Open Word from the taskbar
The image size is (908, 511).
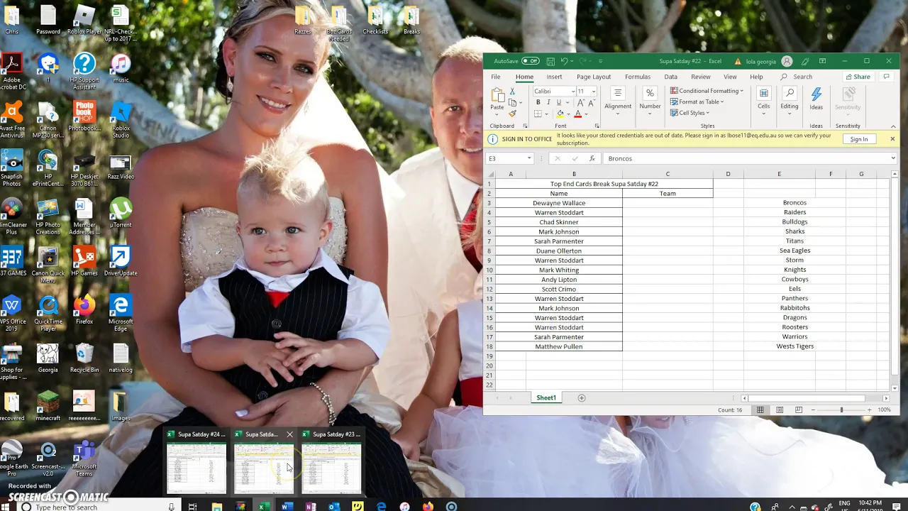pos(287,507)
